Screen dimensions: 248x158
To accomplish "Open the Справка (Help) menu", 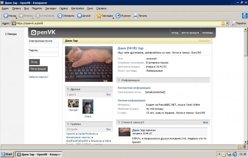I will pyautogui.click(x=101, y=8).
